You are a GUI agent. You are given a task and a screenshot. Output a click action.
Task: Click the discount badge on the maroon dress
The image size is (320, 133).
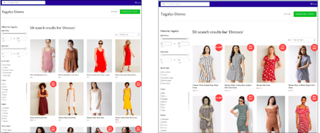[53, 84]
